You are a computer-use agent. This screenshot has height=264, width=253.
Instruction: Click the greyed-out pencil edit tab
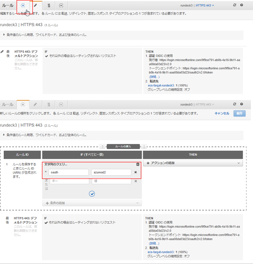tap(35, 105)
